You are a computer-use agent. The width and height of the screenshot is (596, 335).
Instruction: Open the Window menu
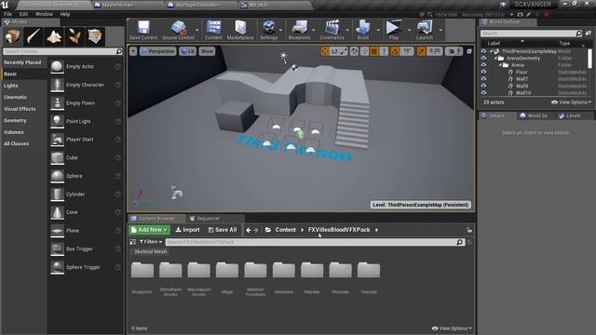44,14
